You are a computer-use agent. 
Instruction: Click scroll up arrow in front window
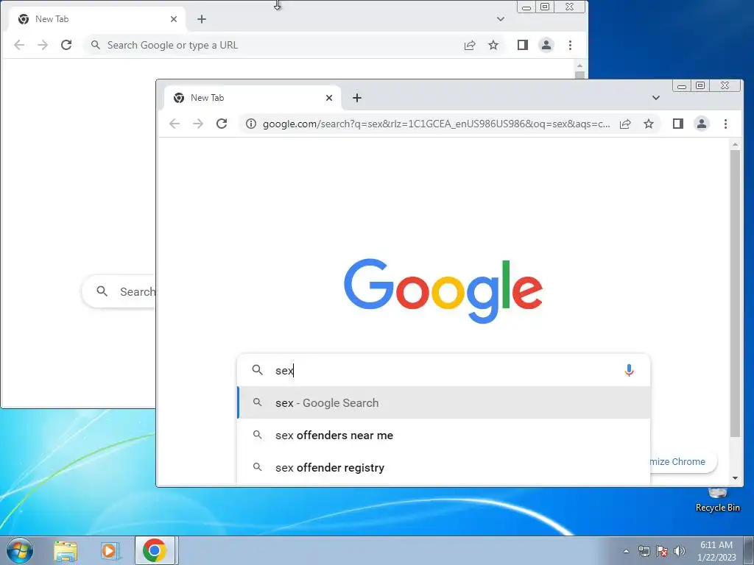pos(735,144)
